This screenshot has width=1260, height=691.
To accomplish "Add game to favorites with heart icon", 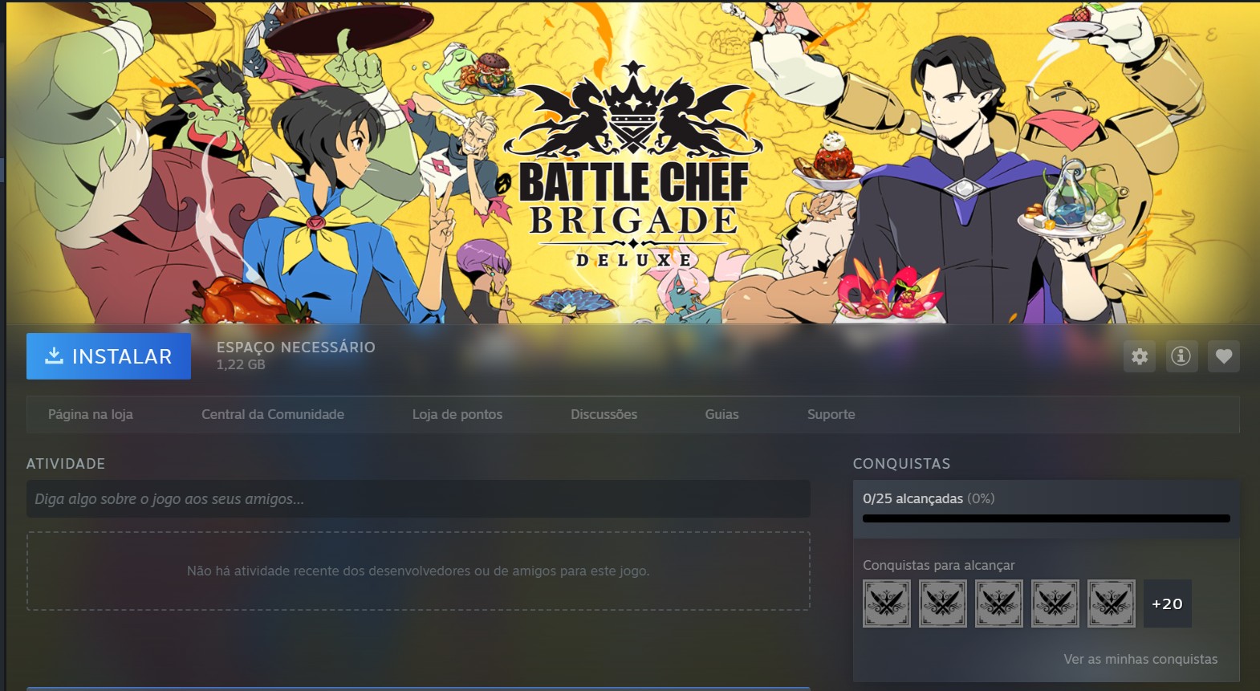I will coord(1224,356).
